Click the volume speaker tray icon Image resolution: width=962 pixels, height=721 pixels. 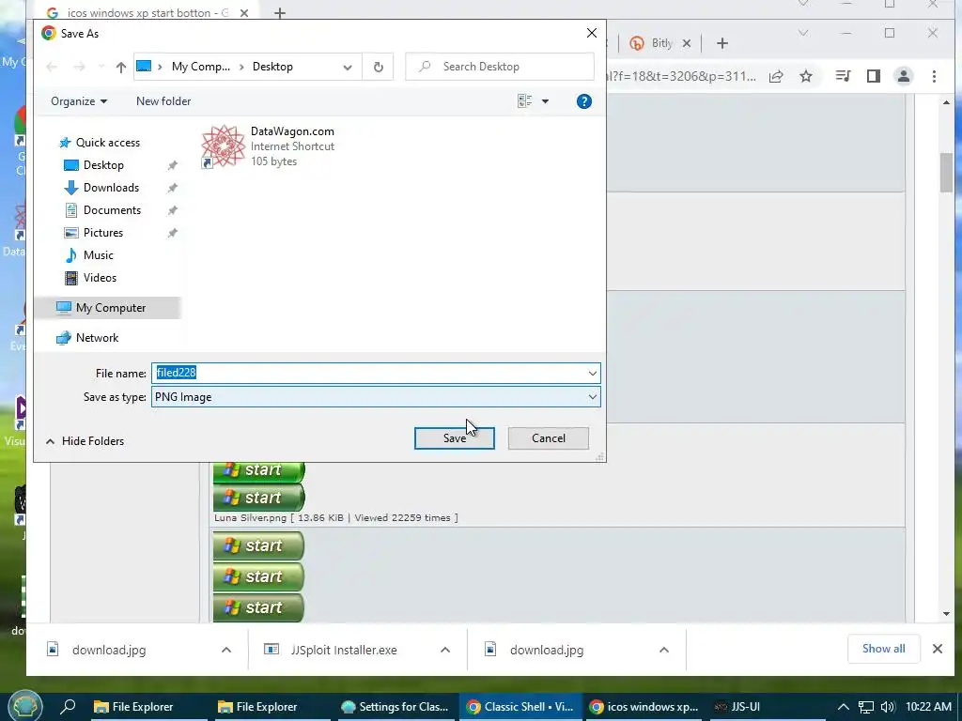887,707
